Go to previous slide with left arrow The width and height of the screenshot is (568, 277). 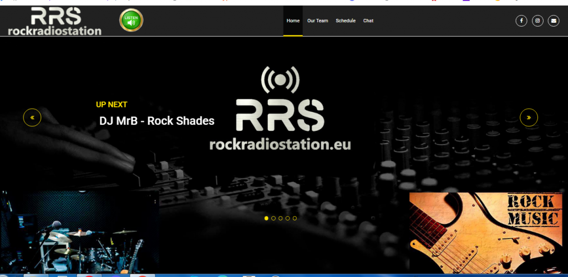32,117
